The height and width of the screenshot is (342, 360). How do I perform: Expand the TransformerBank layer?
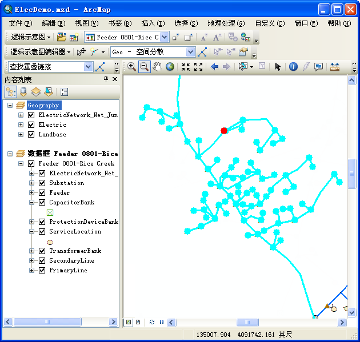point(32,251)
